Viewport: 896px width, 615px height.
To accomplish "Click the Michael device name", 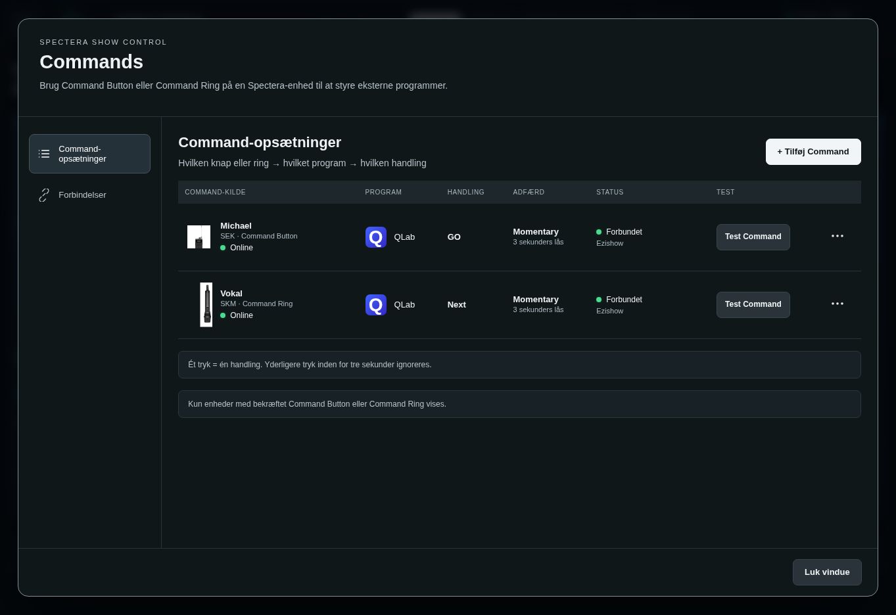I will pyautogui.click(x=236, y=226).
